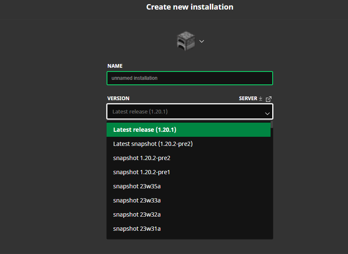The height and width of the screenshot is (254, 348).
Task: Choose snapshot 1.20.2-pre1 from list
Action: 189,172
